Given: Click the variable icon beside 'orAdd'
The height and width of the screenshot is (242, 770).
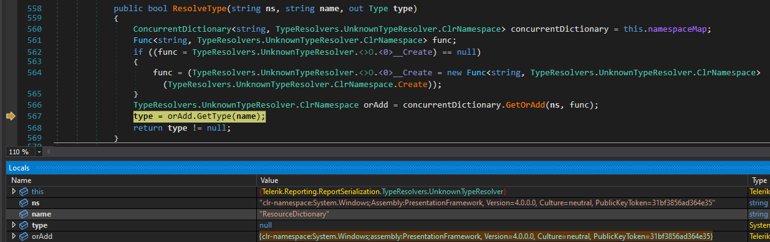Looking at the screenshot, I should tap(24, 236).
